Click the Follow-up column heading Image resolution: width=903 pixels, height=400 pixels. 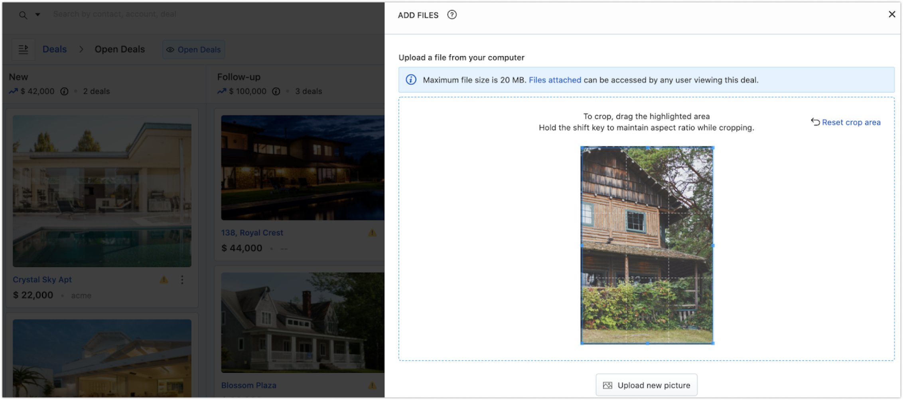pos(239,77)
